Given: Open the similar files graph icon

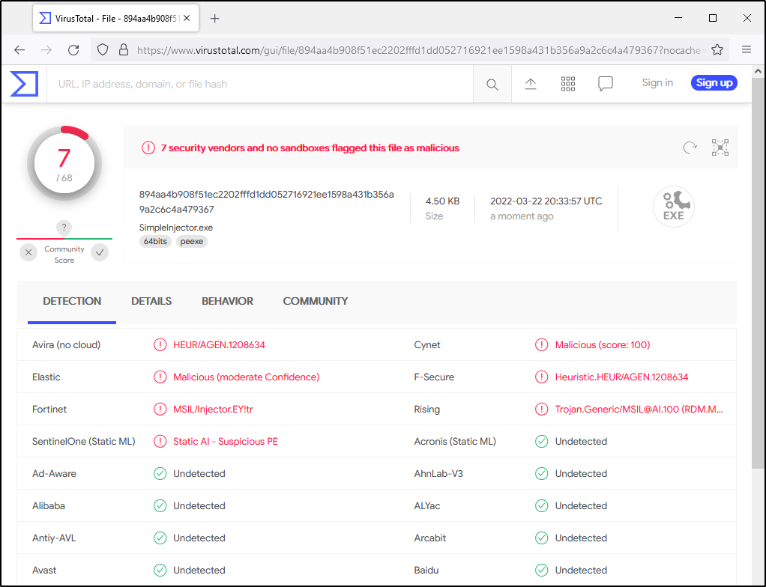Looking at the screenshot, I should (720, 147).
